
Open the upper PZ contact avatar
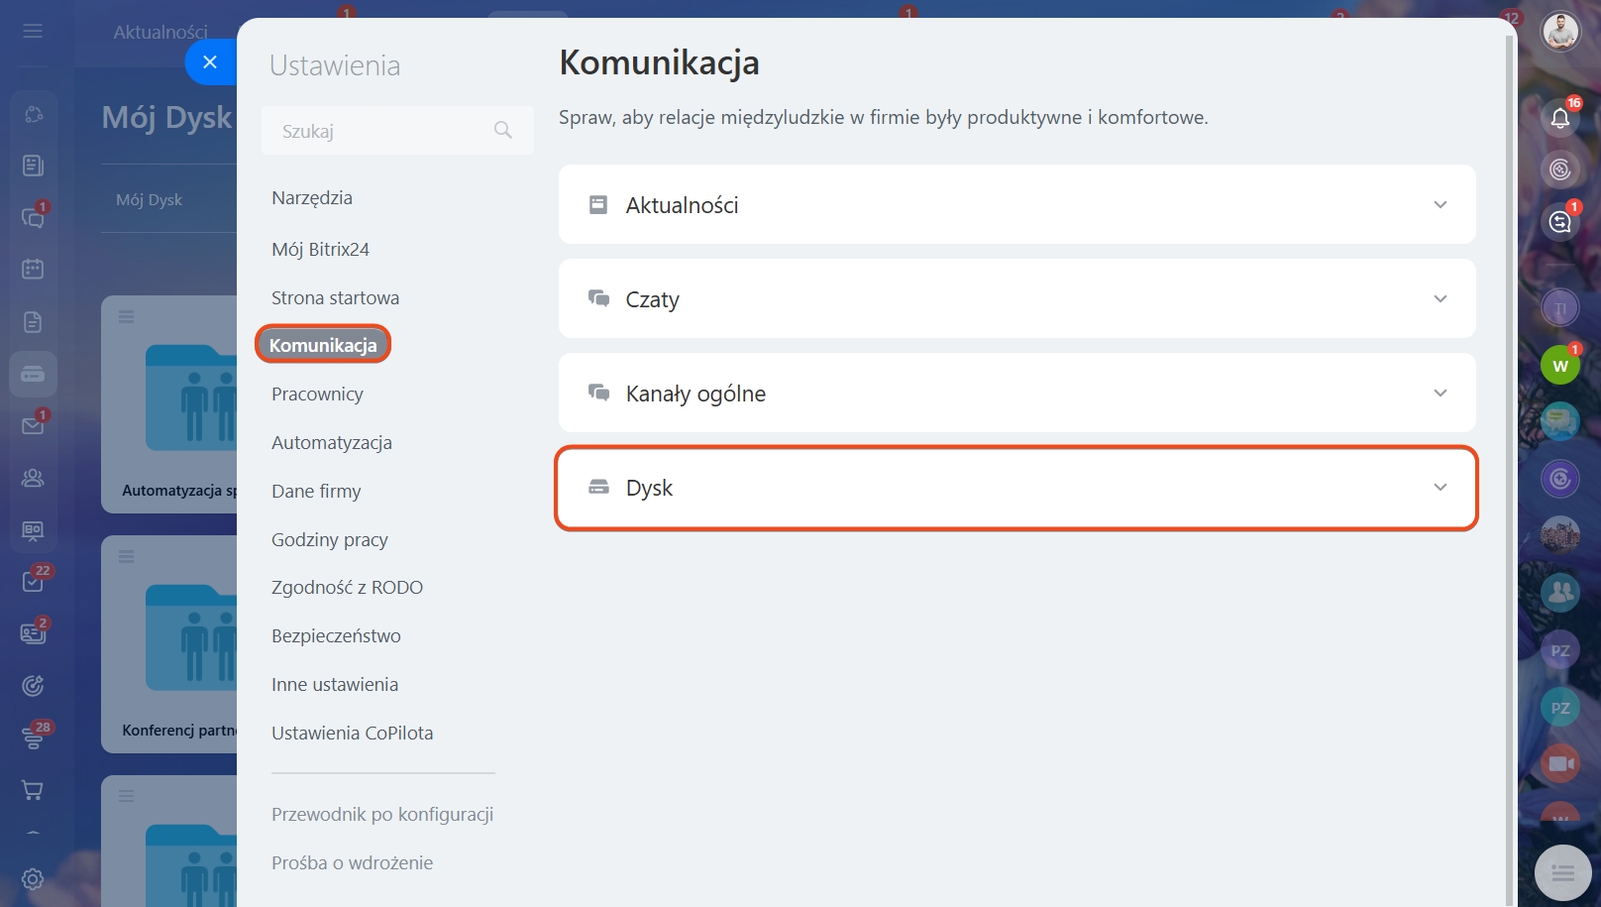(1560, 650)
